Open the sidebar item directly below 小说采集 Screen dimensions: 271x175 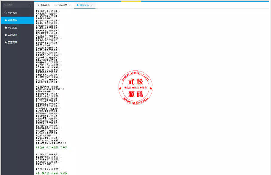tap(18, 35)
